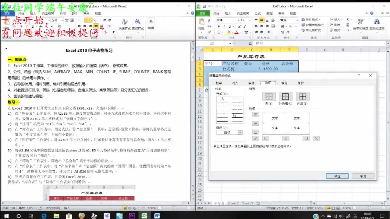Click Excel's Format Painter brush icon
The image size is (390, 219).
tap(209, 32)
